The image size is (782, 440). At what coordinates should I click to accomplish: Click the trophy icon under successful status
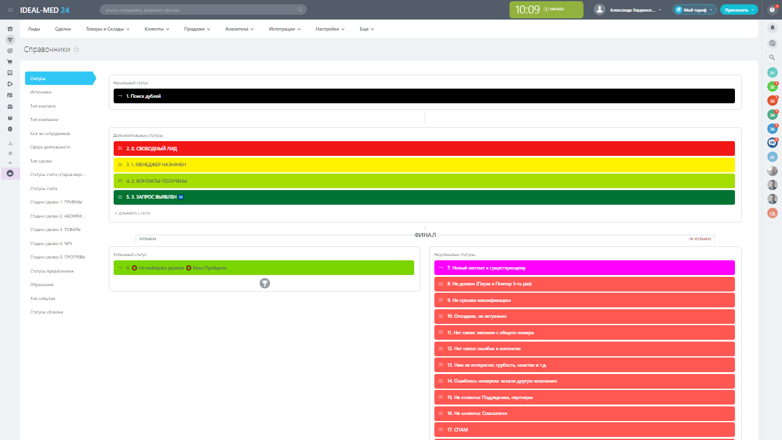(x=265, y=283)
